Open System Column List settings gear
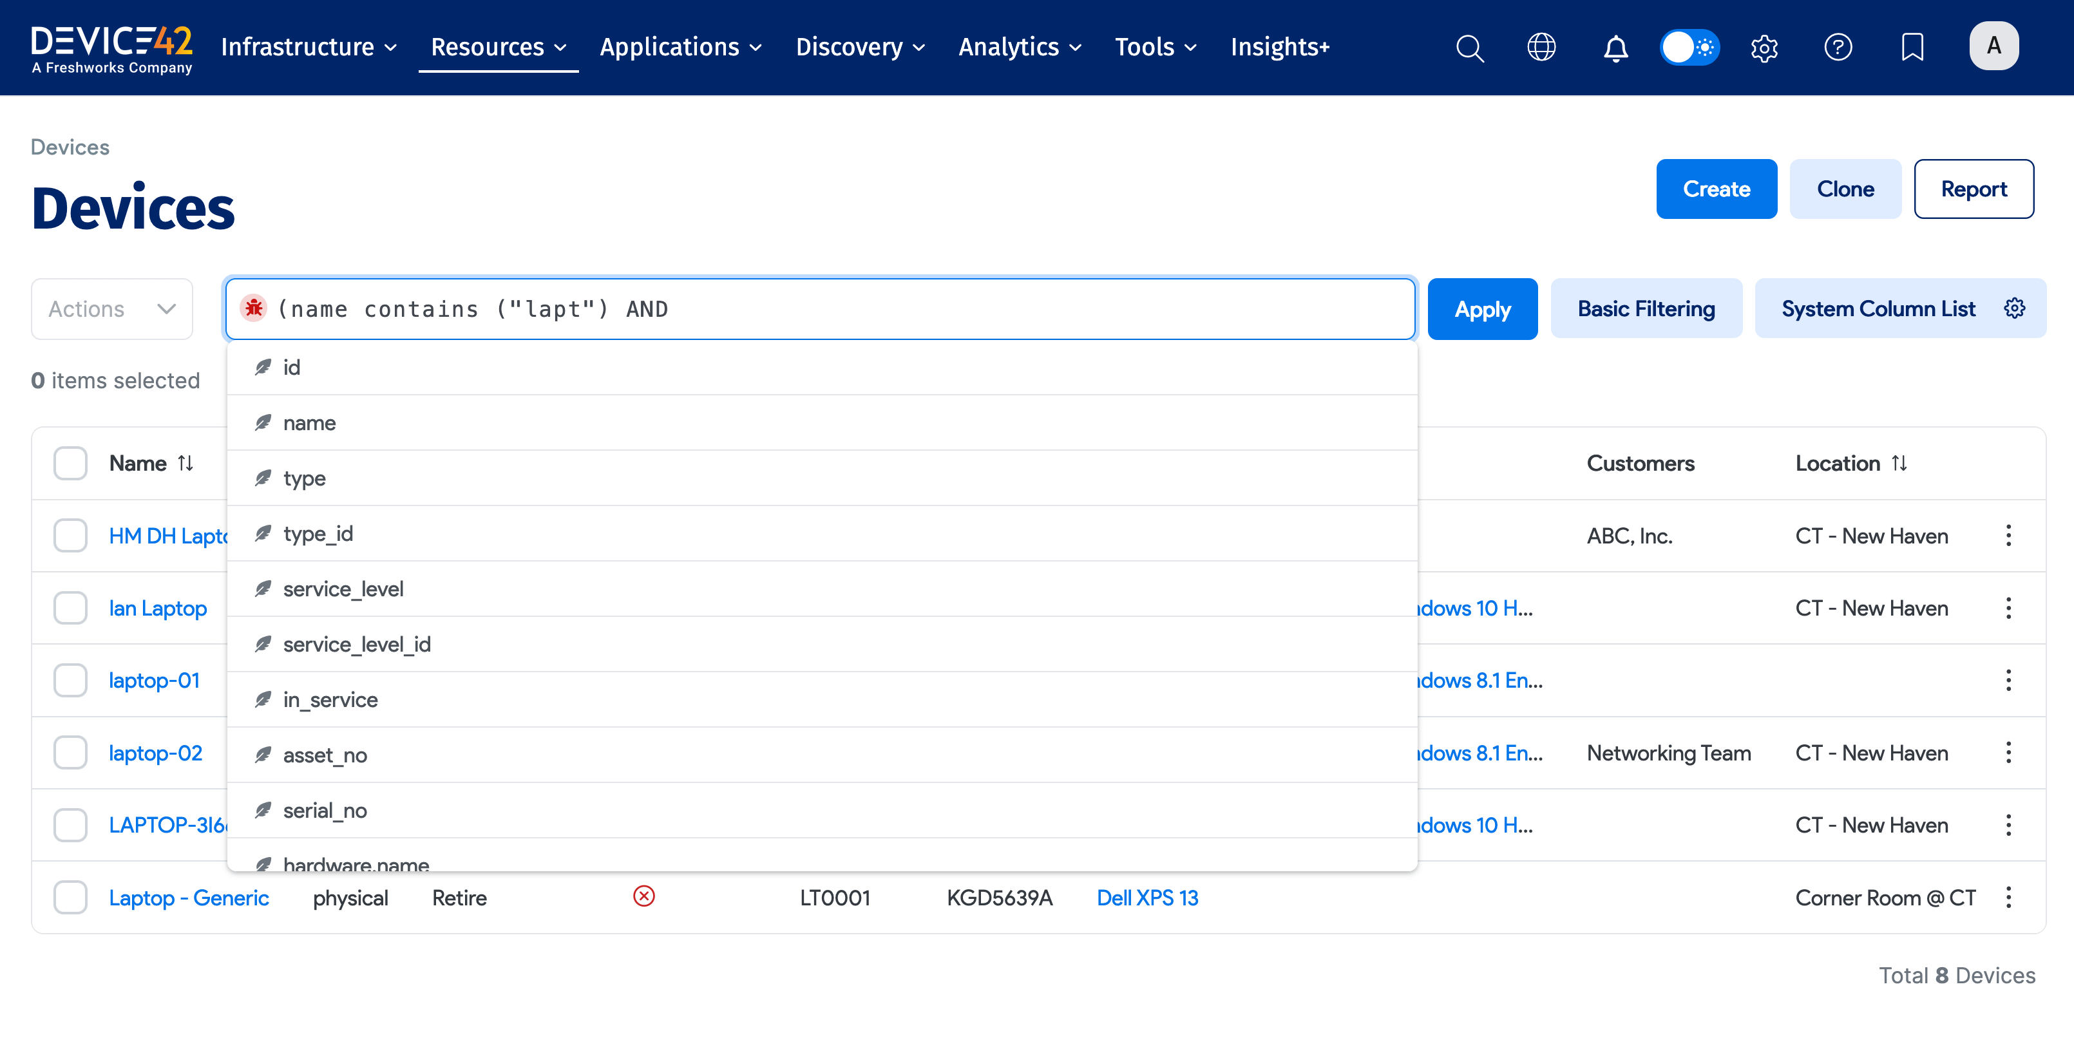The image size is (2074, 1038). pyautogui.click(x=2015, y=307)
